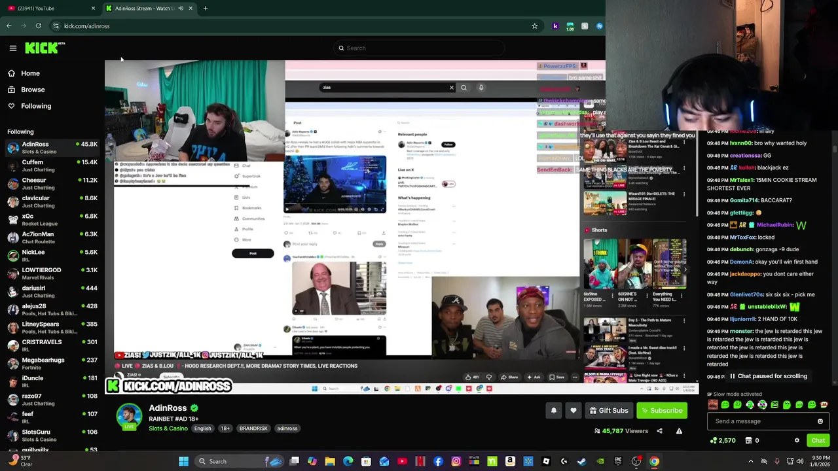The width and height of the screenshot is (838, 471).
Task: Open the LitneySpears channel in the sidebar
Action: tap(52, 328)
